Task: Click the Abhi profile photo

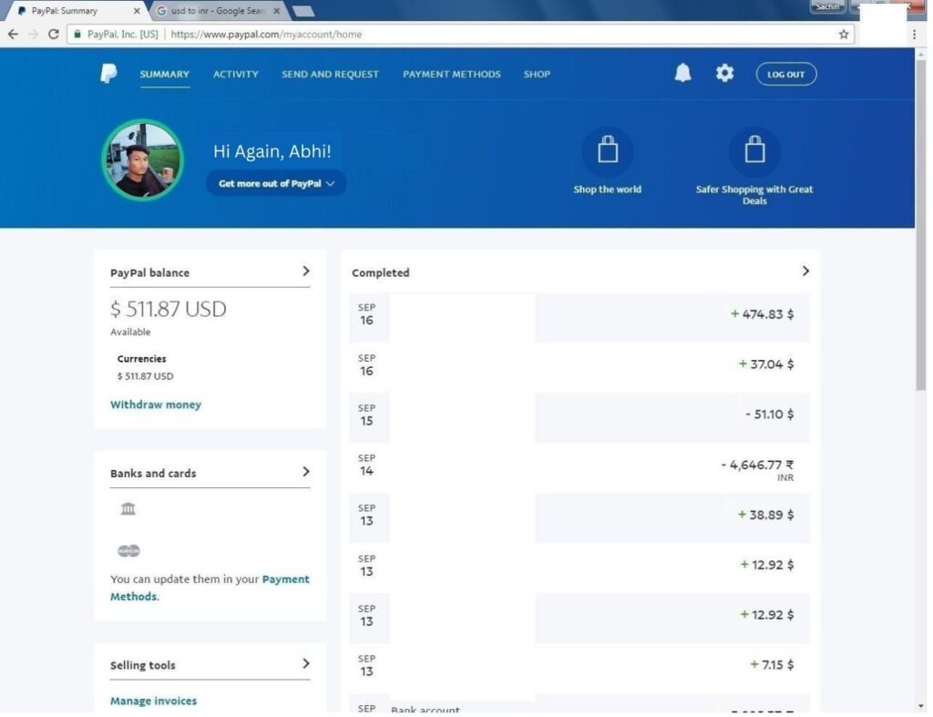Action: 143,159
